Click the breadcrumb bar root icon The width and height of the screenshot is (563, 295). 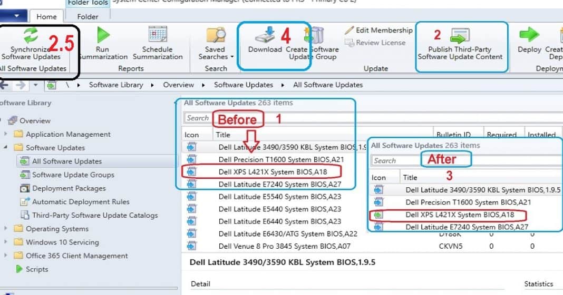click(51, 85)
